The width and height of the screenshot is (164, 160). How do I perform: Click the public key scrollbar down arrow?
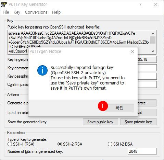click(x=153, y=51)
